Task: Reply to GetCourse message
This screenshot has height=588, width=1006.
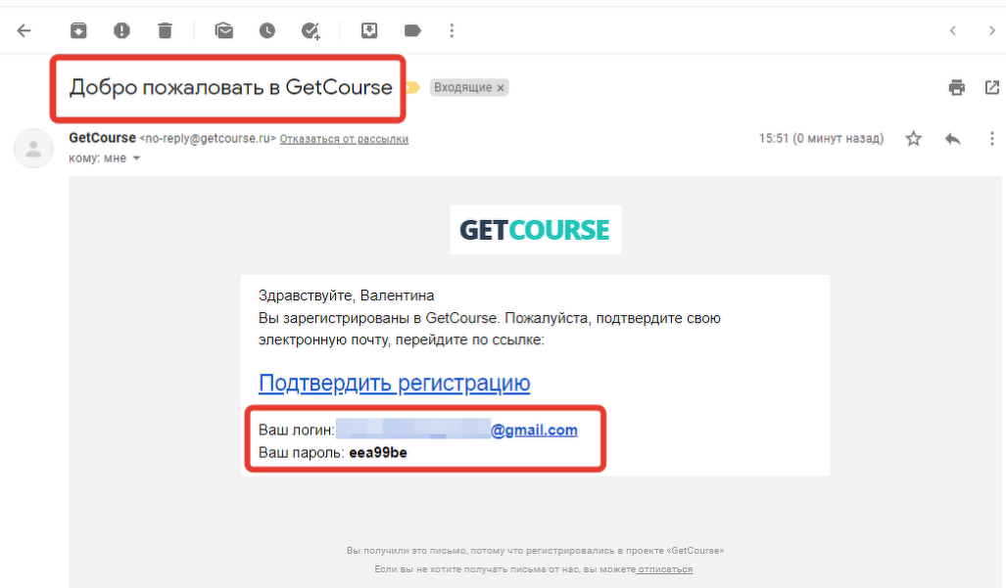Action: coord(953,138)
